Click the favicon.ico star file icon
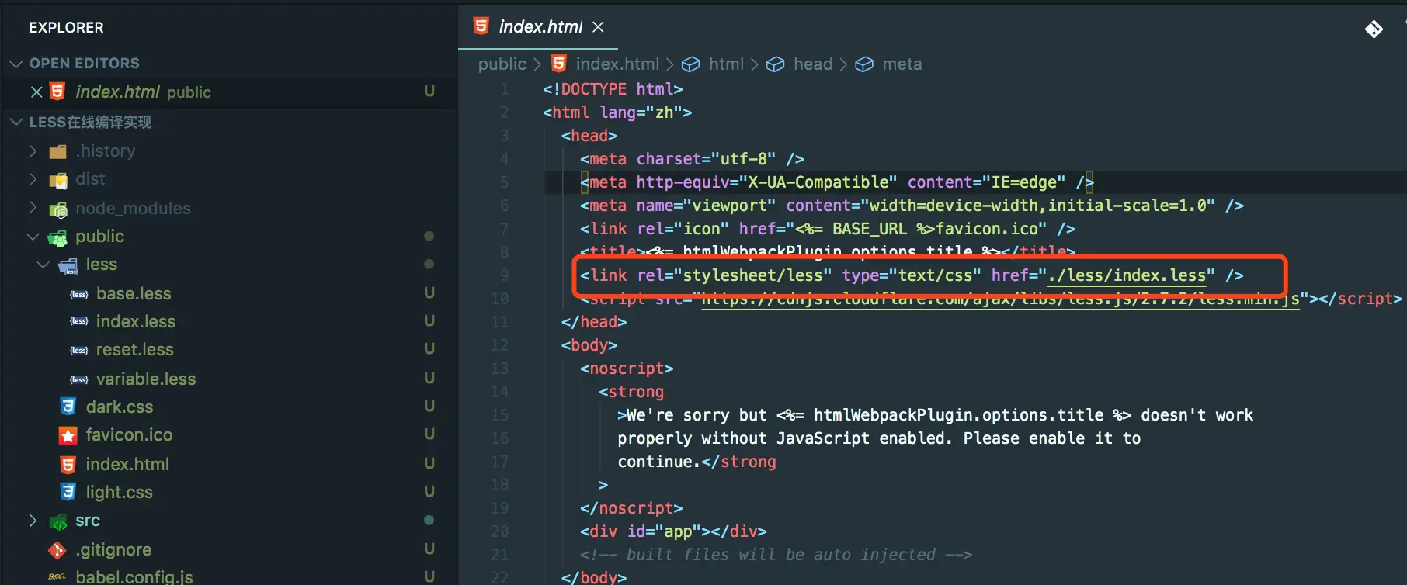This screenshot has width=1407, height=585. (68, 435)
